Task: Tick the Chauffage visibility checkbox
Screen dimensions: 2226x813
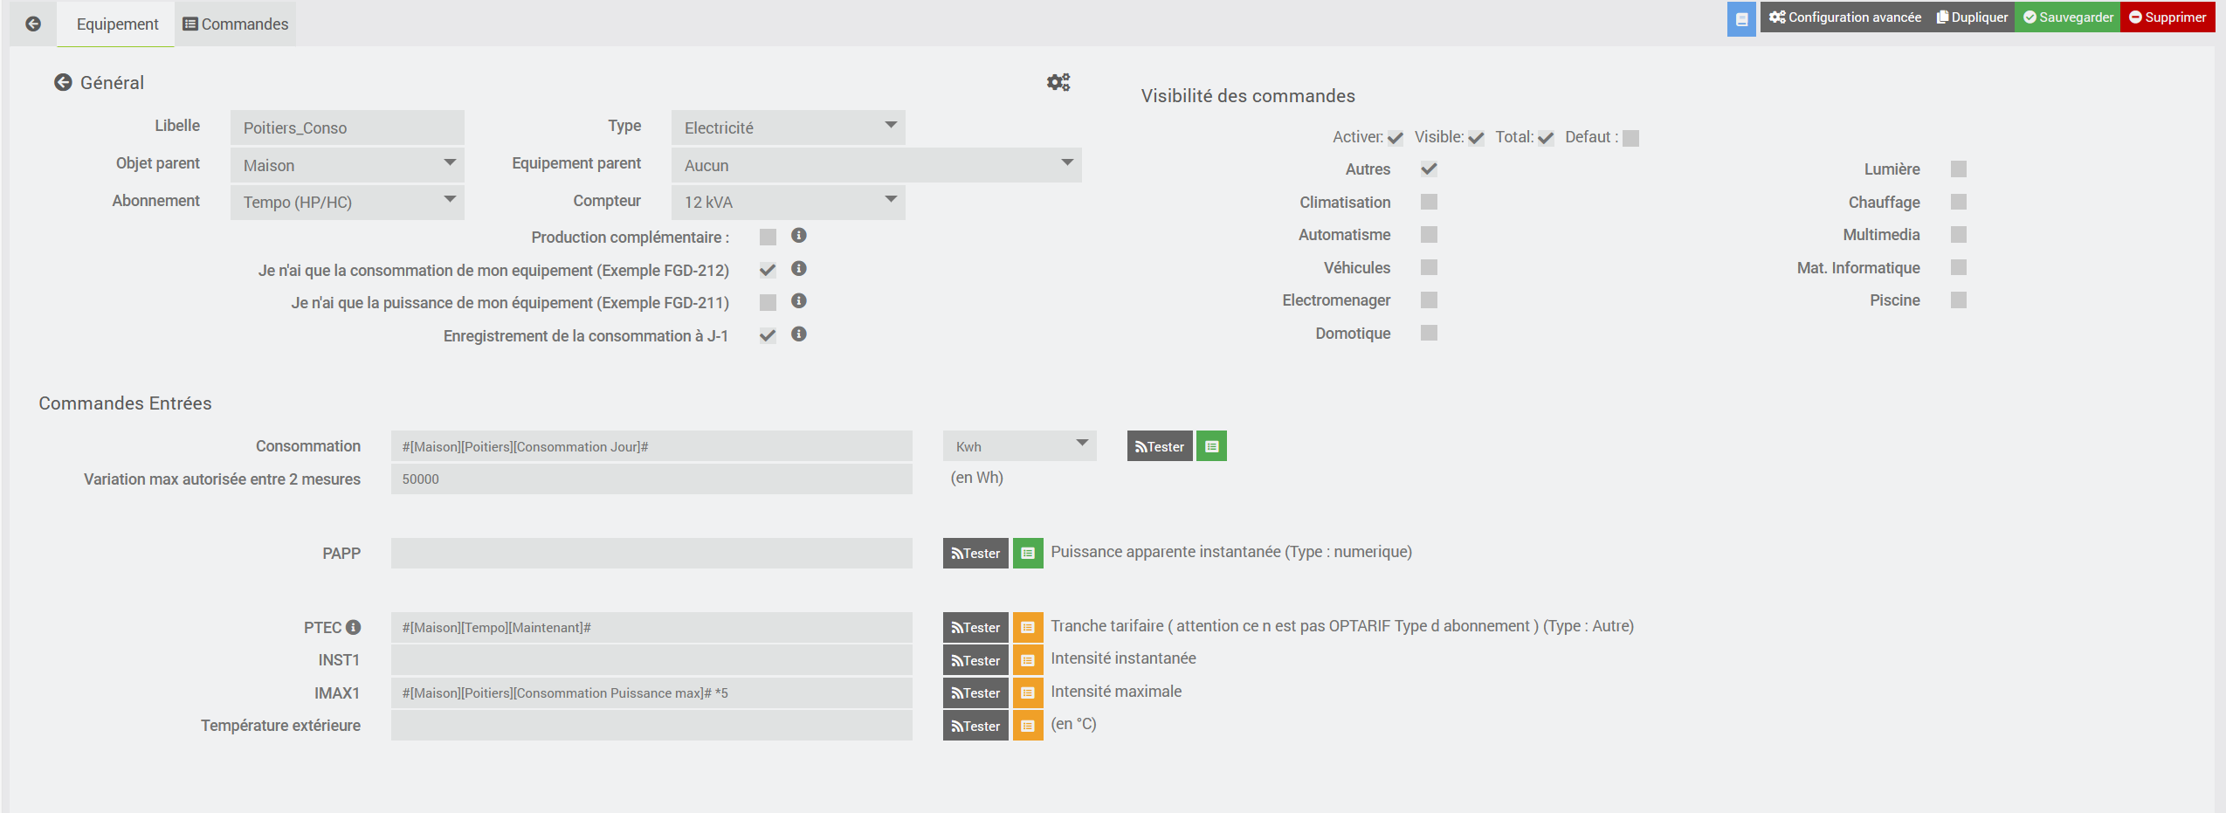Action: point(1959,202)
